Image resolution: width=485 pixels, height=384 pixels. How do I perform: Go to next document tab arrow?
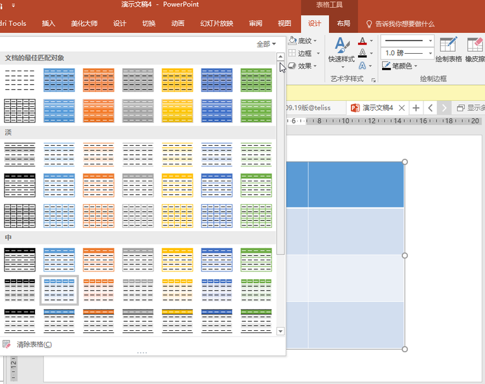[444, 107]
